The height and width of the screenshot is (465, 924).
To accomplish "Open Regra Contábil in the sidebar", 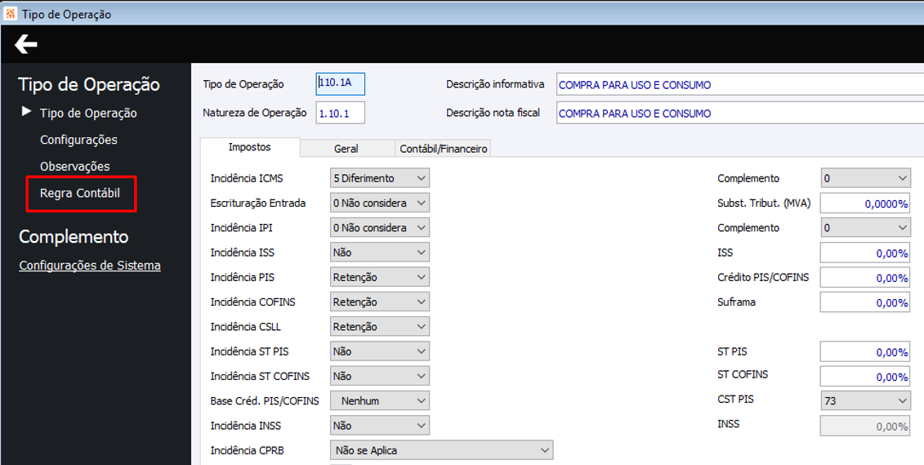I will (80, 194).
